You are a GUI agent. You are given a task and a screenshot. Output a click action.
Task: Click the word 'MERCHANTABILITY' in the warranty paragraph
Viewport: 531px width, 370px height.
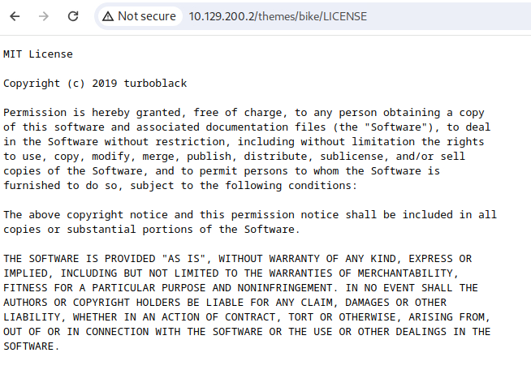405,273
